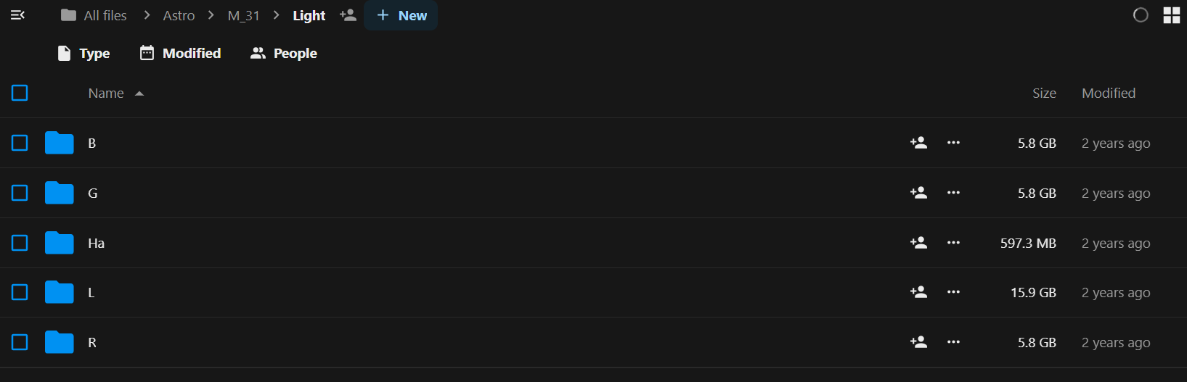Tick the select-all checkbox in the header
1187x382 pixels.
(20, 93)
